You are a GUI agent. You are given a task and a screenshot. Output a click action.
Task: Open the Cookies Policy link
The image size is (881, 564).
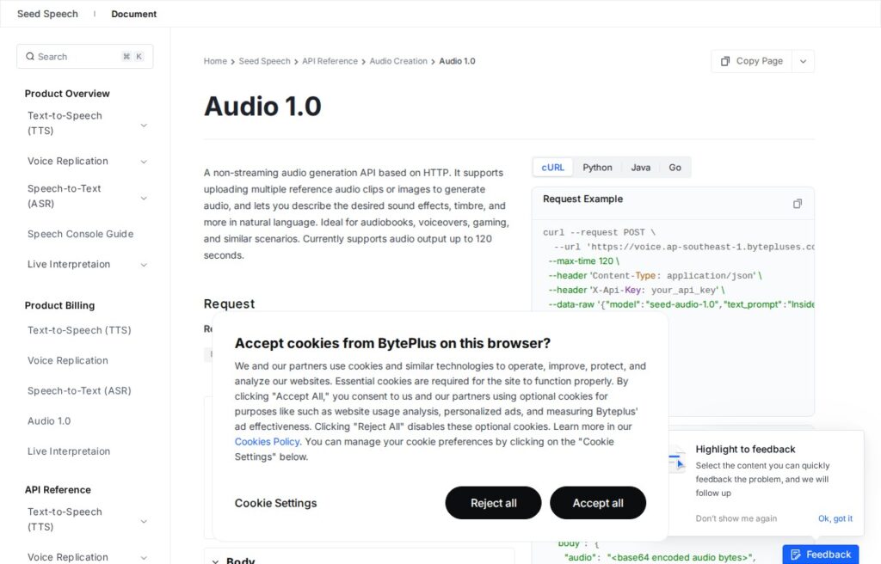[267, 442]
